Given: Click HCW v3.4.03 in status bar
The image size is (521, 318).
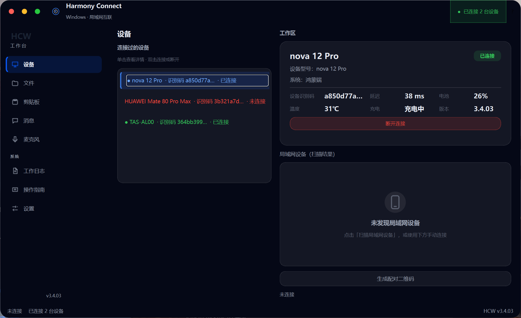Looking at the screenshot, I should (x=498, y=311).
